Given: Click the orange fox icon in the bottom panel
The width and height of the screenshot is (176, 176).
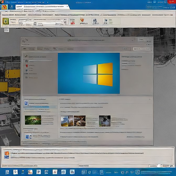Looking at the screenshot, I should (x=7, y=153).
